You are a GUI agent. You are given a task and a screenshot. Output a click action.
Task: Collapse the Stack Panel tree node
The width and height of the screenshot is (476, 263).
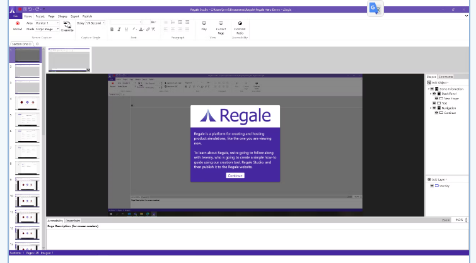[x=431, y=94]
